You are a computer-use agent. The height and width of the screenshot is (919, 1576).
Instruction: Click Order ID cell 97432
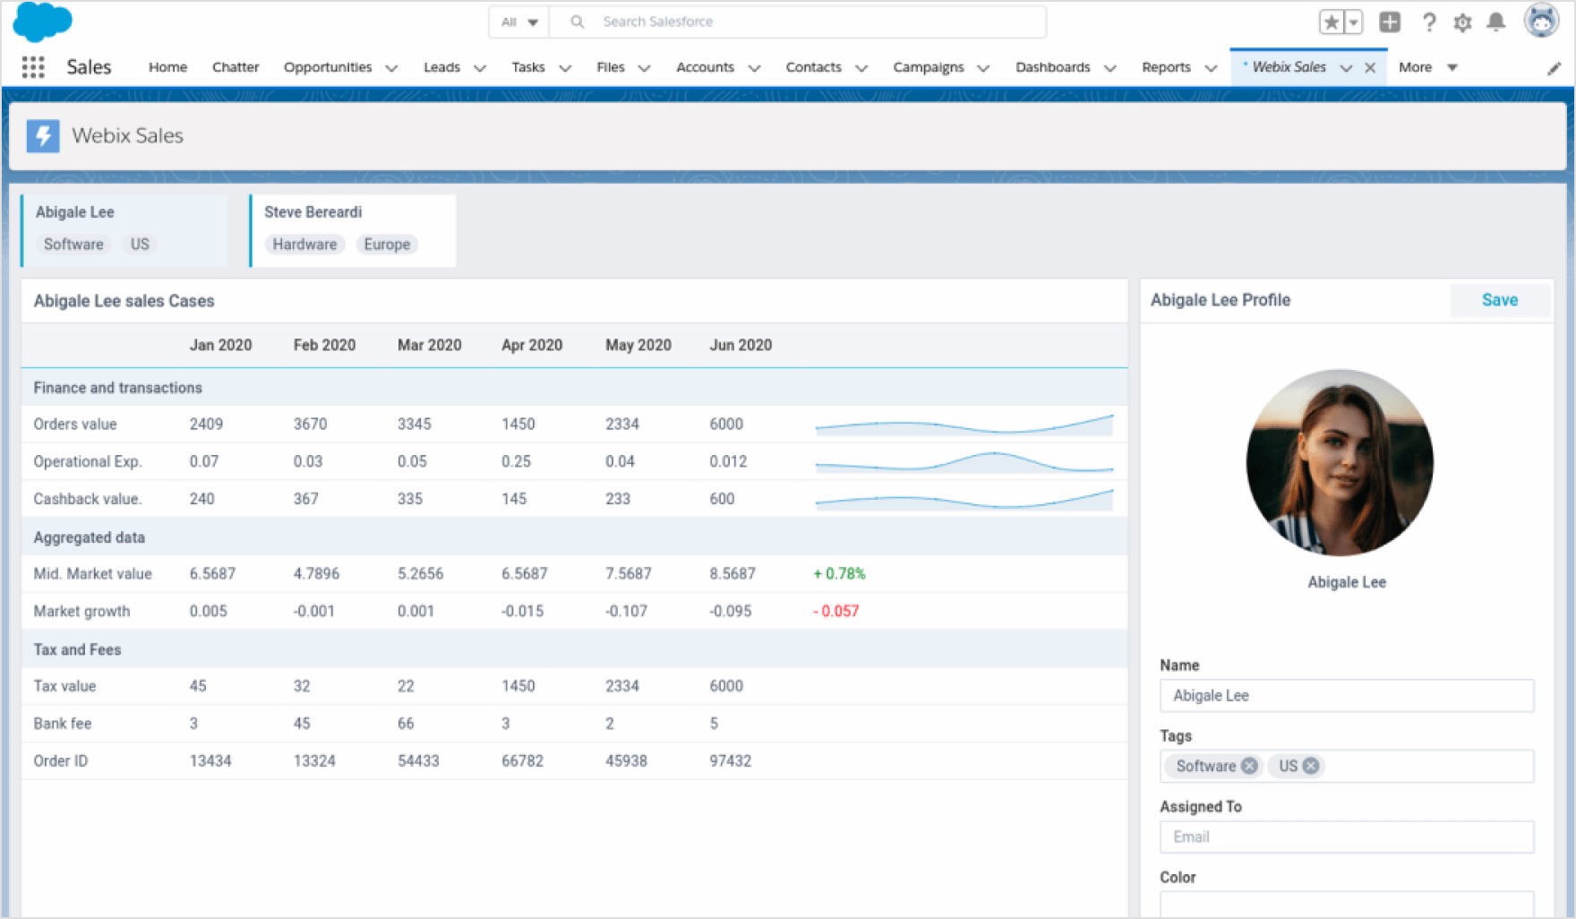730,761
